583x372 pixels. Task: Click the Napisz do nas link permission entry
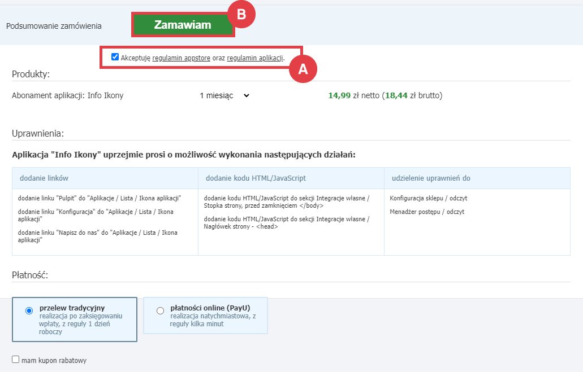coord(97,236)
